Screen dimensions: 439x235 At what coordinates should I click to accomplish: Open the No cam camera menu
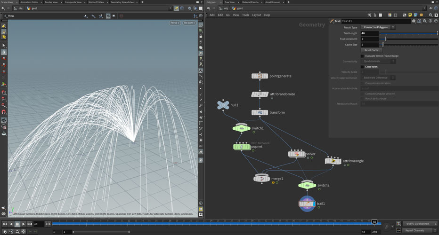(189, 23)
